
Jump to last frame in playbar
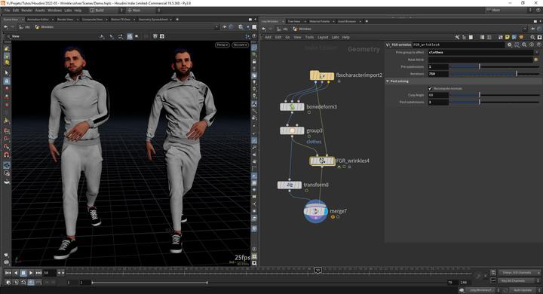(x=38, y=273)
